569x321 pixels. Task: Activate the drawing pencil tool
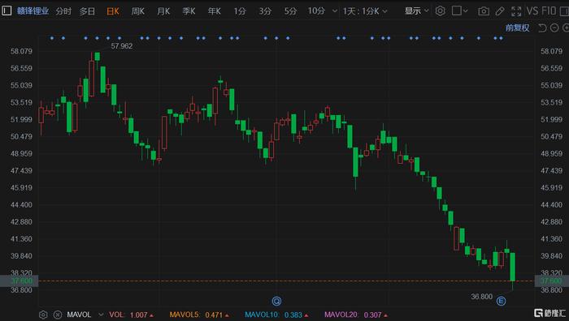[500, 11]
